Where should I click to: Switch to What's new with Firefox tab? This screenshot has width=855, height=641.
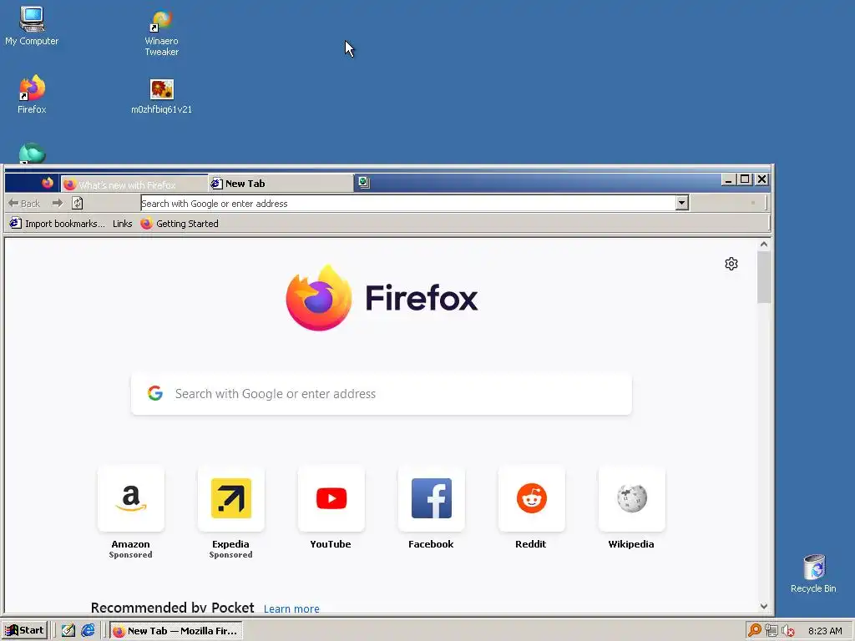tap(134, 184)
